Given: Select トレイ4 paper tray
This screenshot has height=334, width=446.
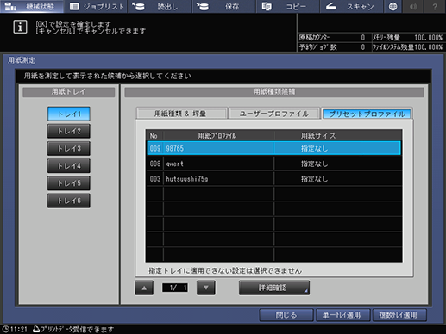Looking at the screenshot, I should click(69, 166).
